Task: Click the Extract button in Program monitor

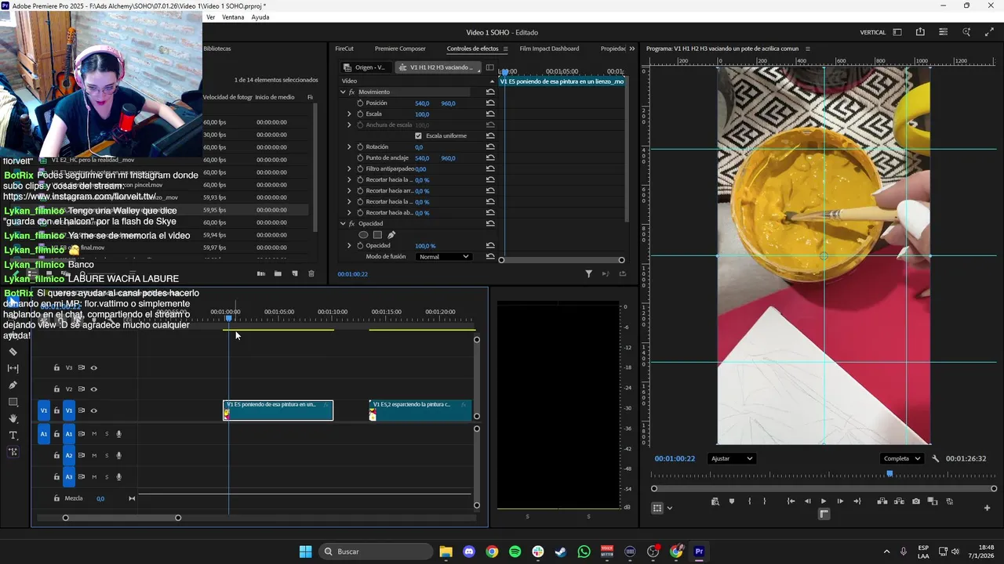Action: click(899, 501)
